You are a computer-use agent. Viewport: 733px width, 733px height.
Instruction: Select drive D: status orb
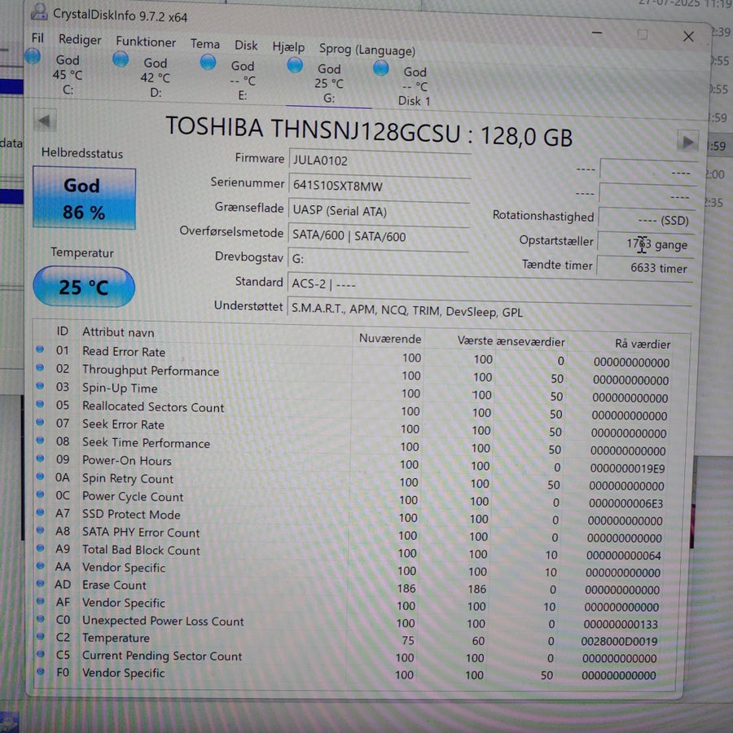tap(121, 59)
